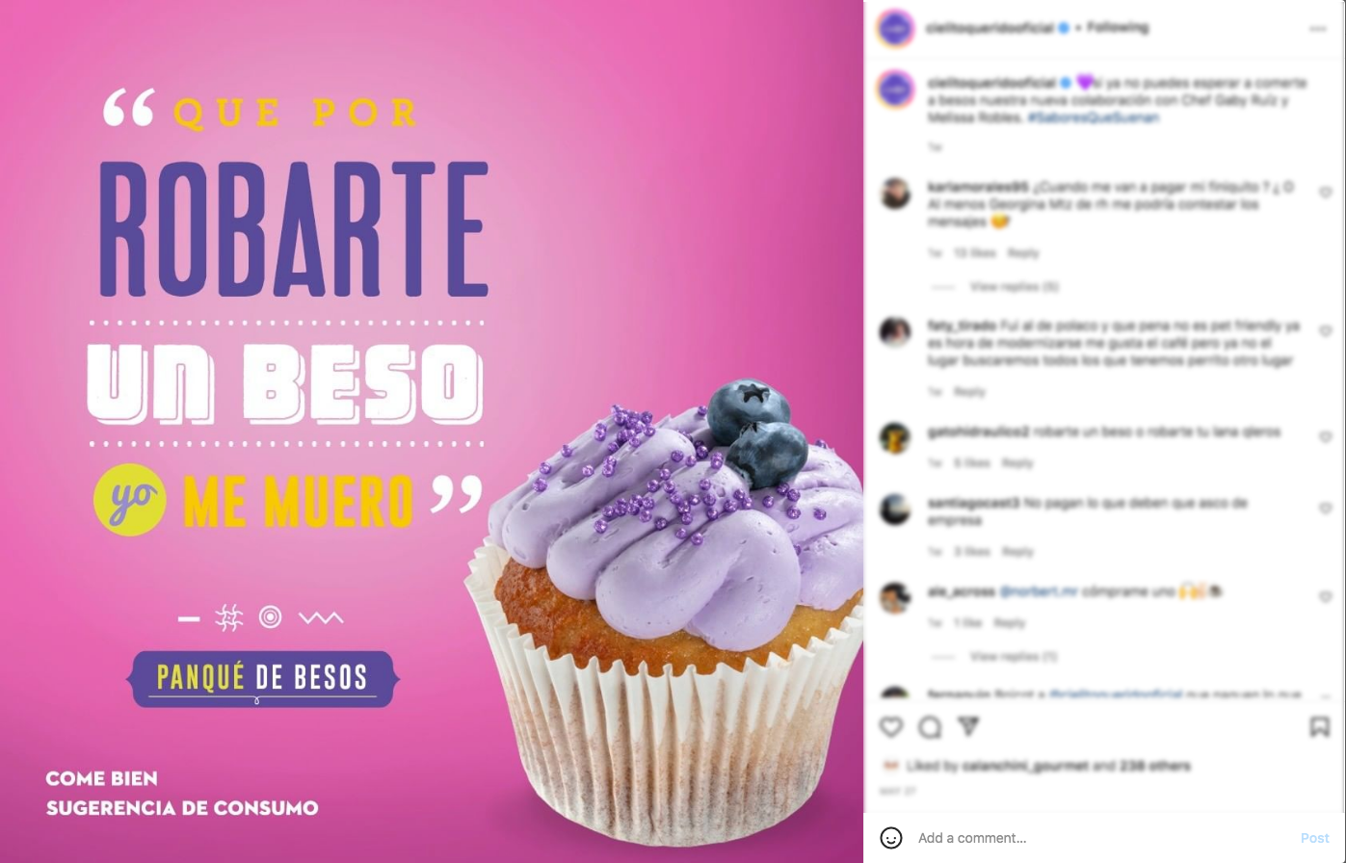Like karlamorales95's comment
The width and height of the screenshot is (1346, 863).
pyautogui.click(x=1325, y=193)
